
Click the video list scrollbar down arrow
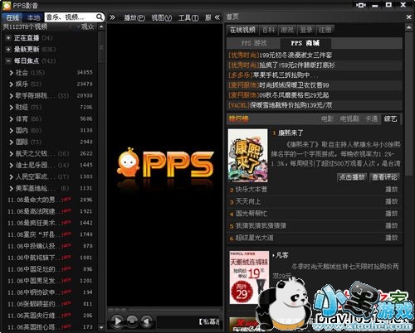coord(101,327)
